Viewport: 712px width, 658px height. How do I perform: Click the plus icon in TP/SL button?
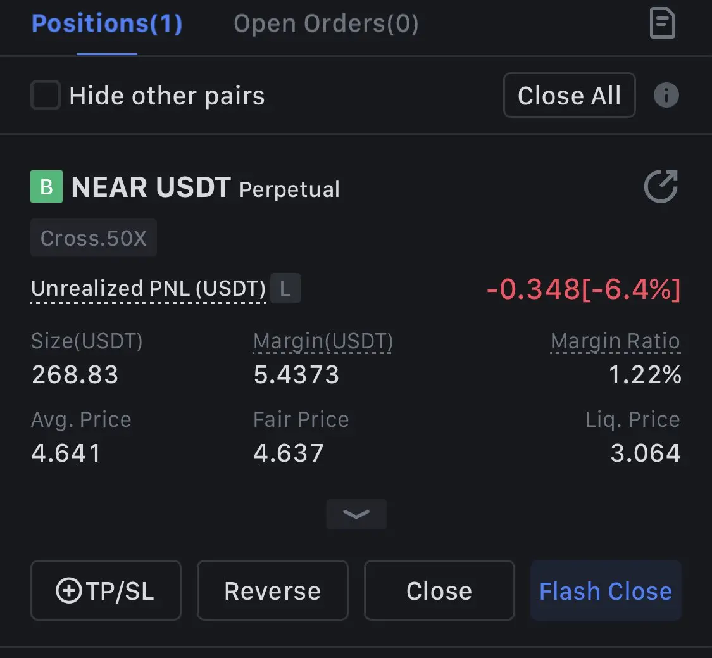coord(68,590)
